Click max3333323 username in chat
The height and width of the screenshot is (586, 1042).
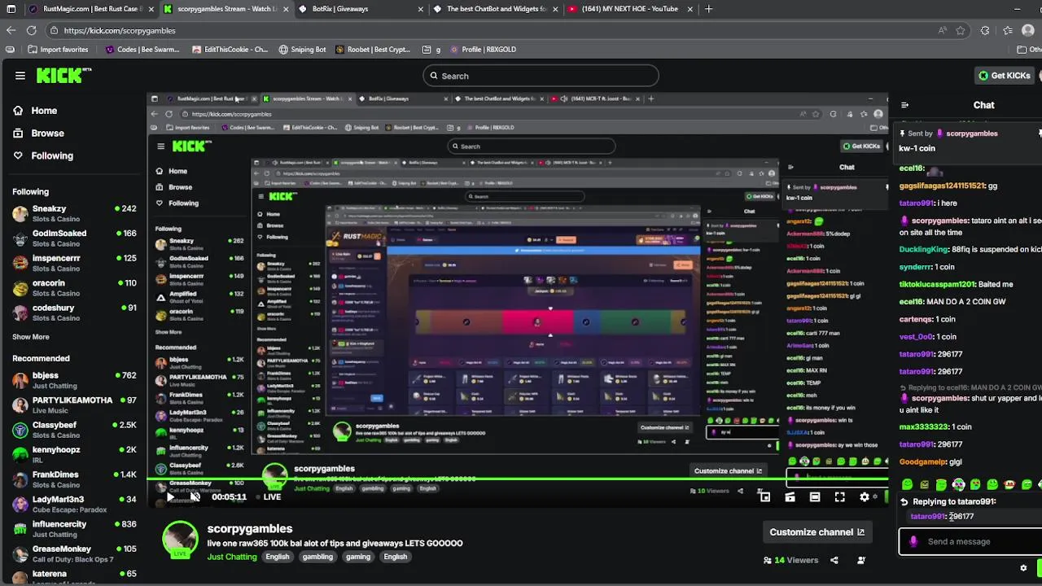coord(924,427)
